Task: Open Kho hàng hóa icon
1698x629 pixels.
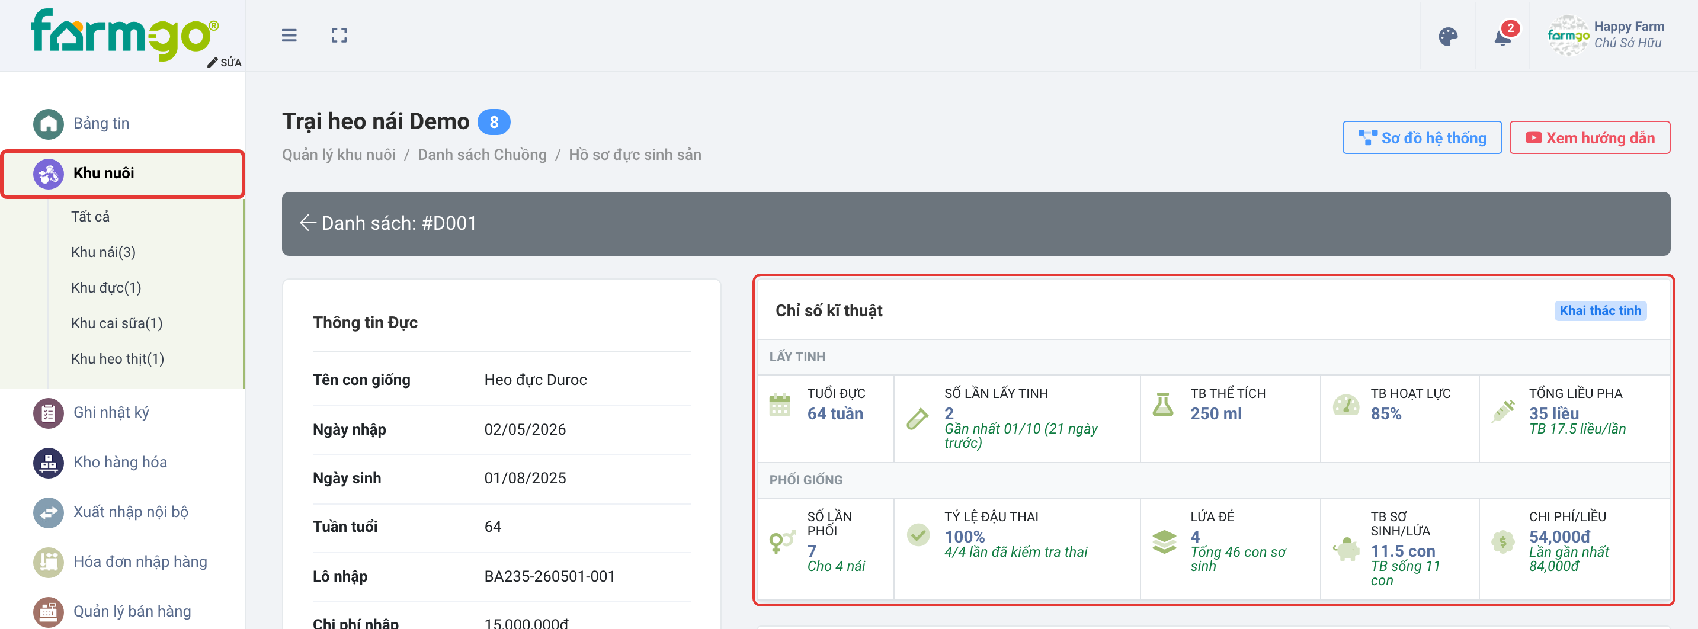Action: point(49,463)
